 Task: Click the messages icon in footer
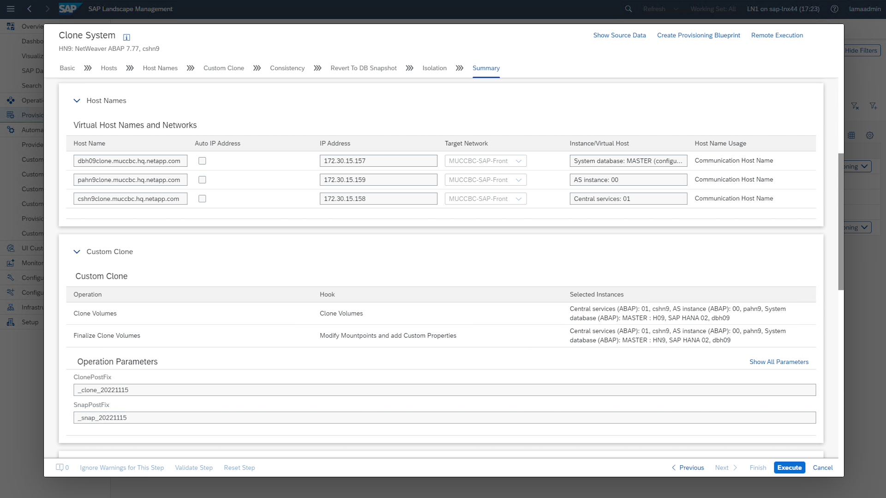pyautogui.click(x=60, y=468)
